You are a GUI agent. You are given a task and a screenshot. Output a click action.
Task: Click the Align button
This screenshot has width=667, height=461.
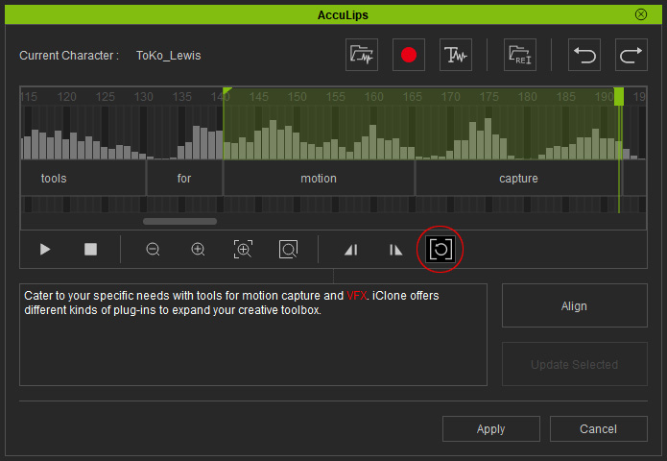coord(574,306)
